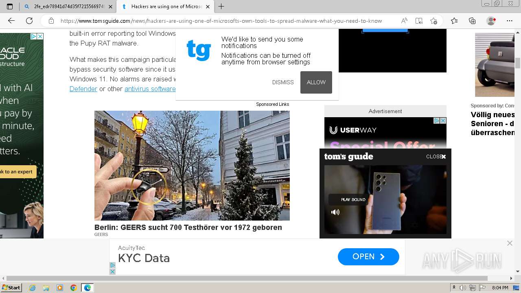The width and height of the screenshot is (521, 293).
Task: Open Berlin GEERS sucht 700 Testhörer headline
Action: 188,227
